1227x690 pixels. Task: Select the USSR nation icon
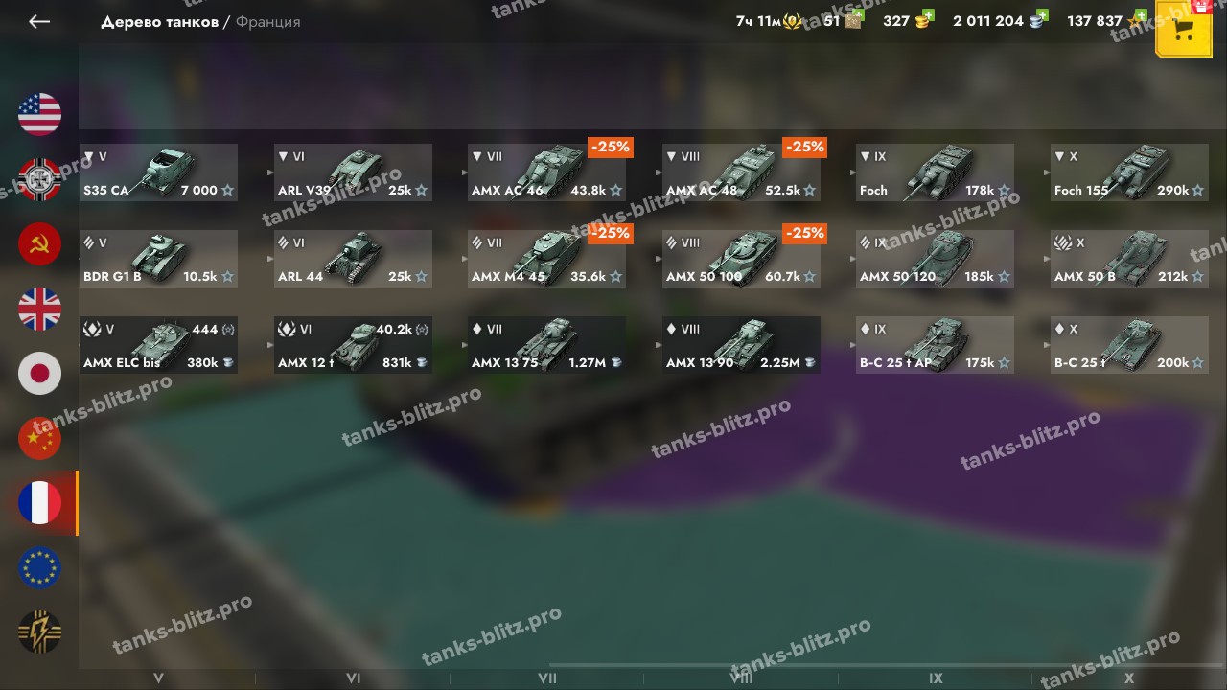point(39,244)
